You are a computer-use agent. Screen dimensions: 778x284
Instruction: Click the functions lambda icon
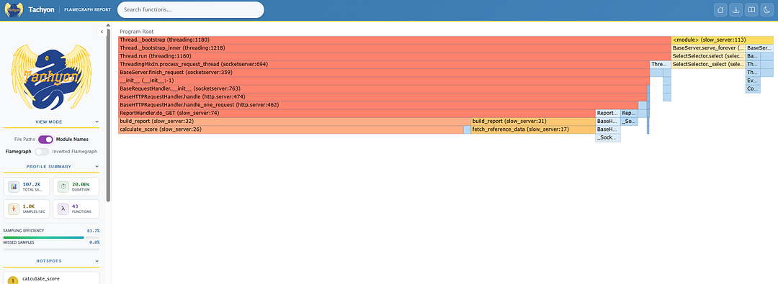(x=63, y=209)
